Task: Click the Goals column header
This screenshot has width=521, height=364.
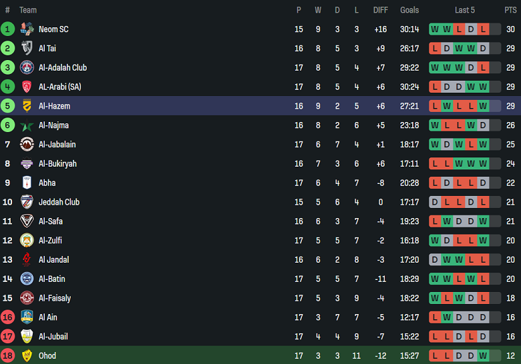Action: pos(409,10)
